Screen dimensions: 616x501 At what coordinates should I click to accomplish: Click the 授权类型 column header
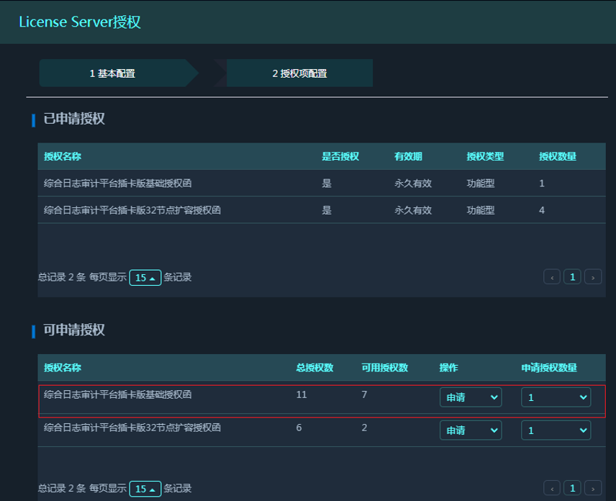point(485,156)
